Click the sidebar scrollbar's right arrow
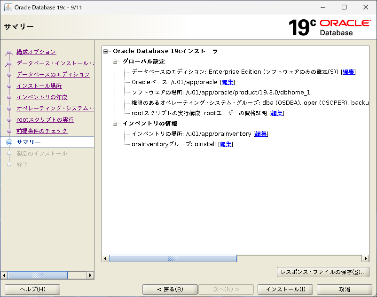377x297 pixels. [x=90, y=275]
